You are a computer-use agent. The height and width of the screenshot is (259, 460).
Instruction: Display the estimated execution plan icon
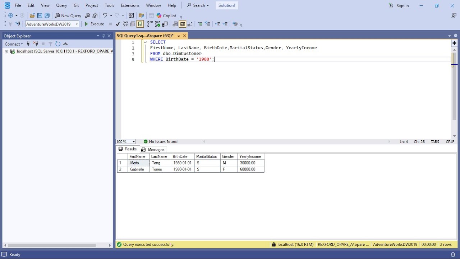pyautogui.click(x=125, y=24)
